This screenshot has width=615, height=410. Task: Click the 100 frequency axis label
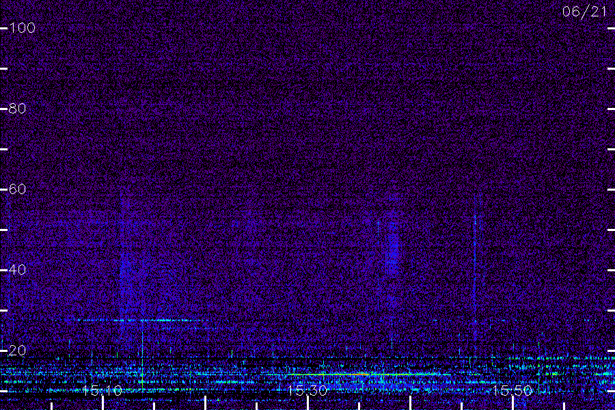22,28
